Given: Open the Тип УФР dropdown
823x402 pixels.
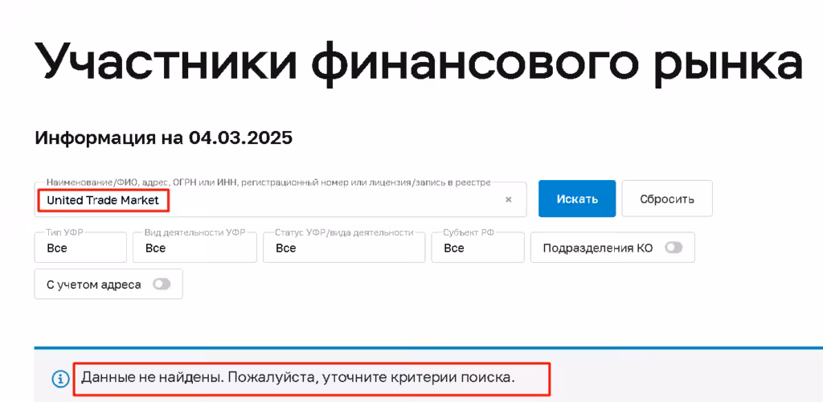Looking at the screenshot, I should point(80,248).
